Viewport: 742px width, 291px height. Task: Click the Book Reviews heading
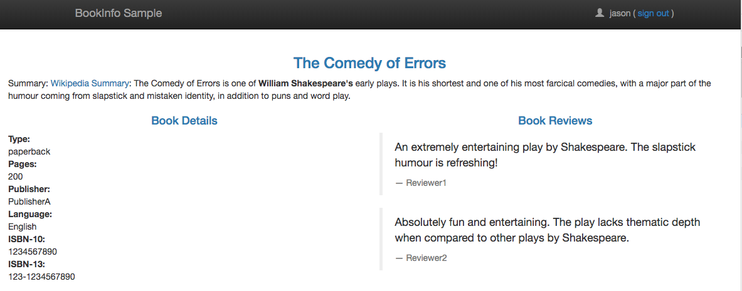(x=555, y=120)
